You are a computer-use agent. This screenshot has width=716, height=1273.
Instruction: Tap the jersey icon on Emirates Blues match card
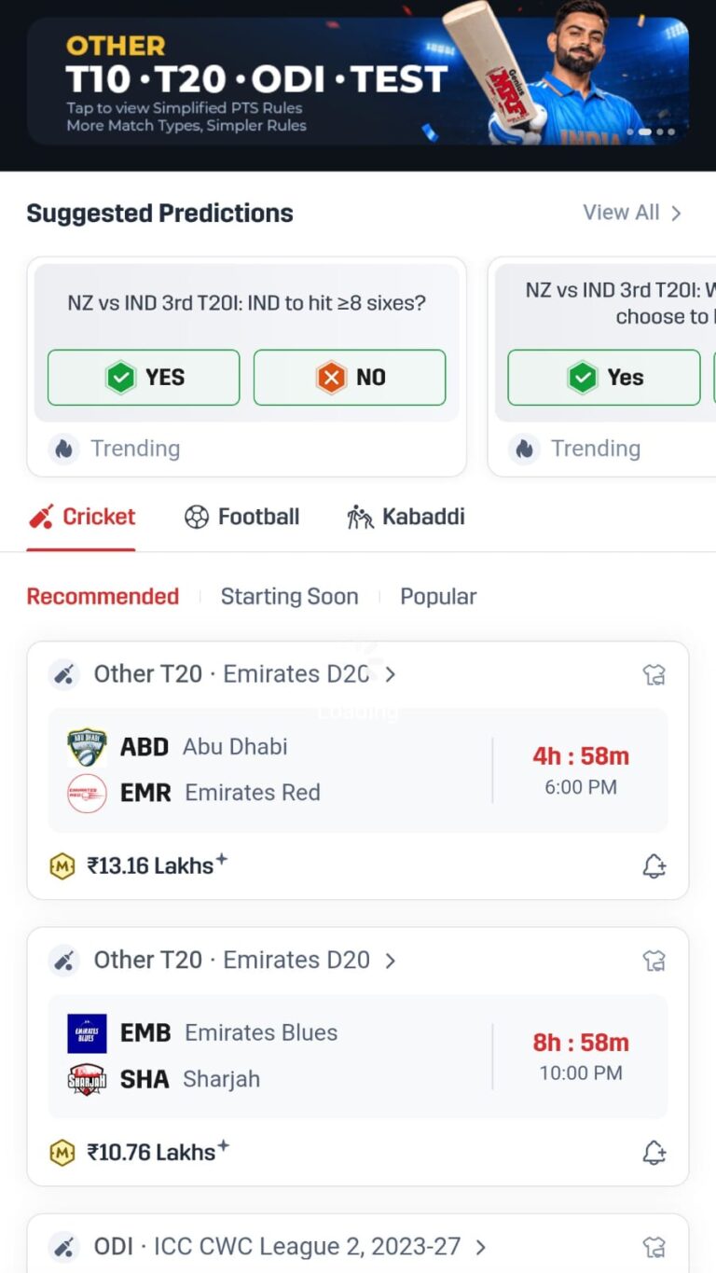pos(654,960)
